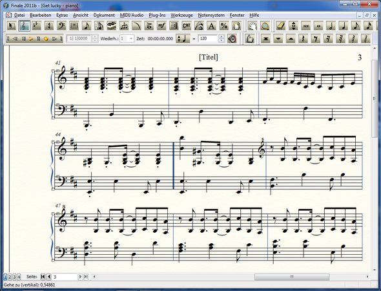
Task: Open the Plug-Ins menu
Action: coord(157,15)
